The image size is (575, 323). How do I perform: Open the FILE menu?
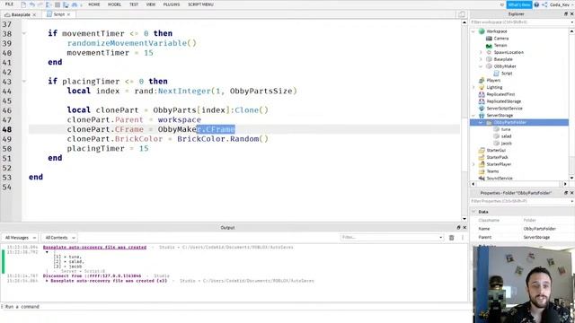9,4
